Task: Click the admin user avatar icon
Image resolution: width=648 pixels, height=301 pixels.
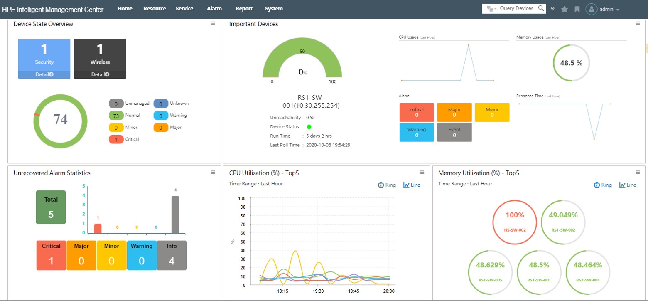Action: coord(591,9)
